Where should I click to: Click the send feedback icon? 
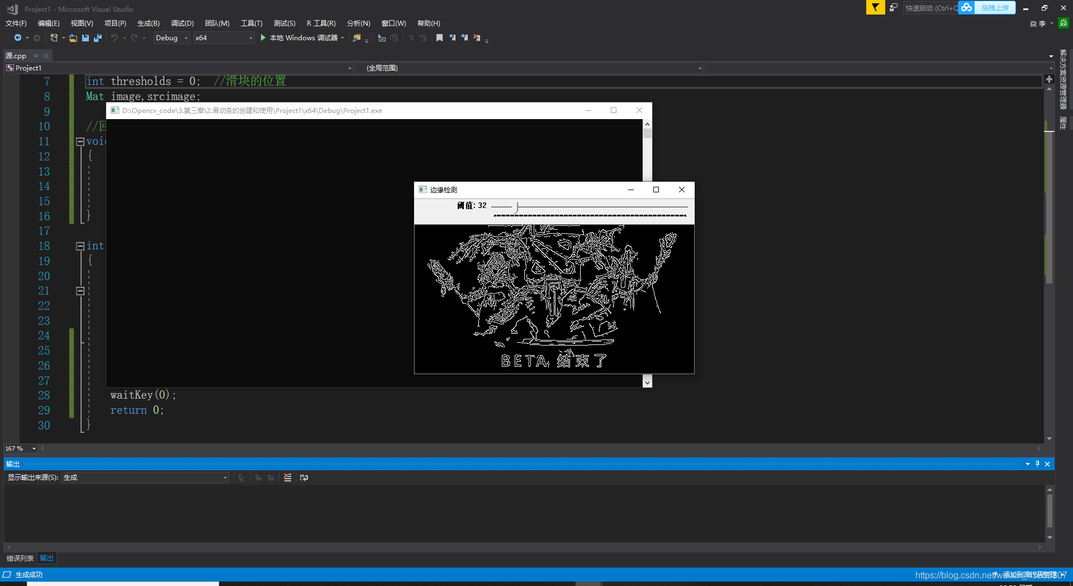click(894, 7)
